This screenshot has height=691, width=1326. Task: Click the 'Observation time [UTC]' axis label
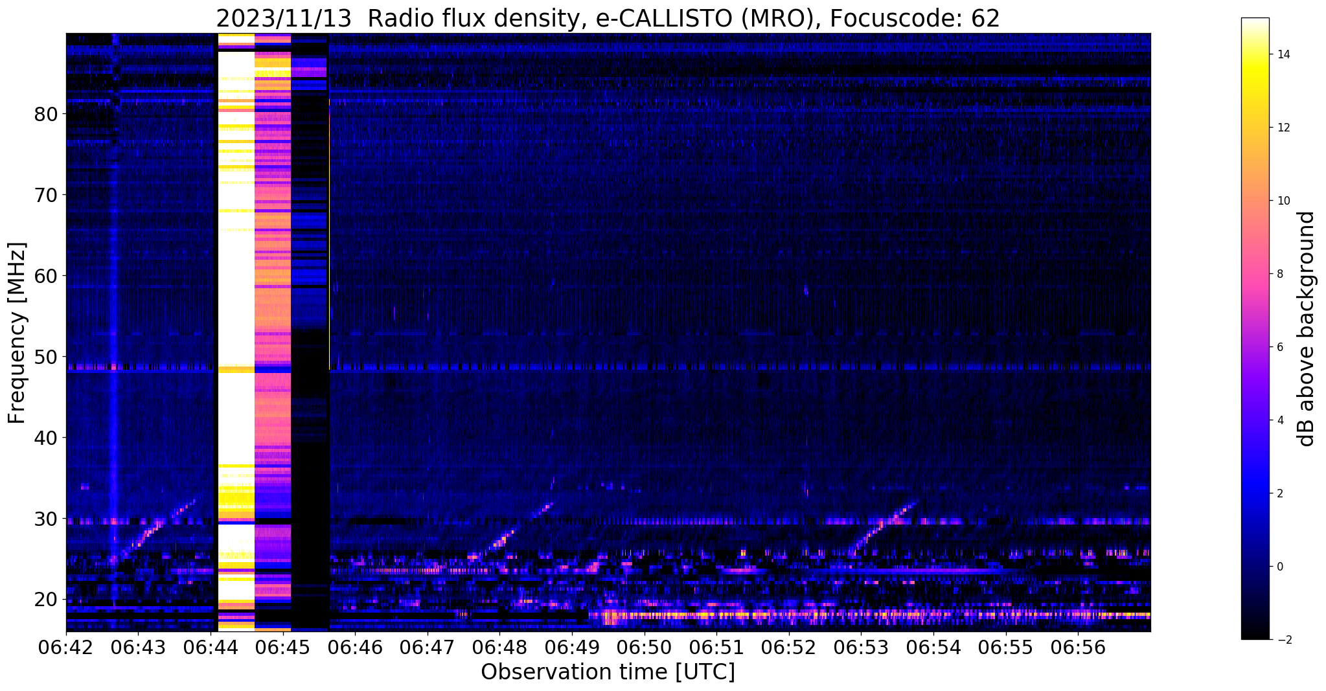click(608, 672)
